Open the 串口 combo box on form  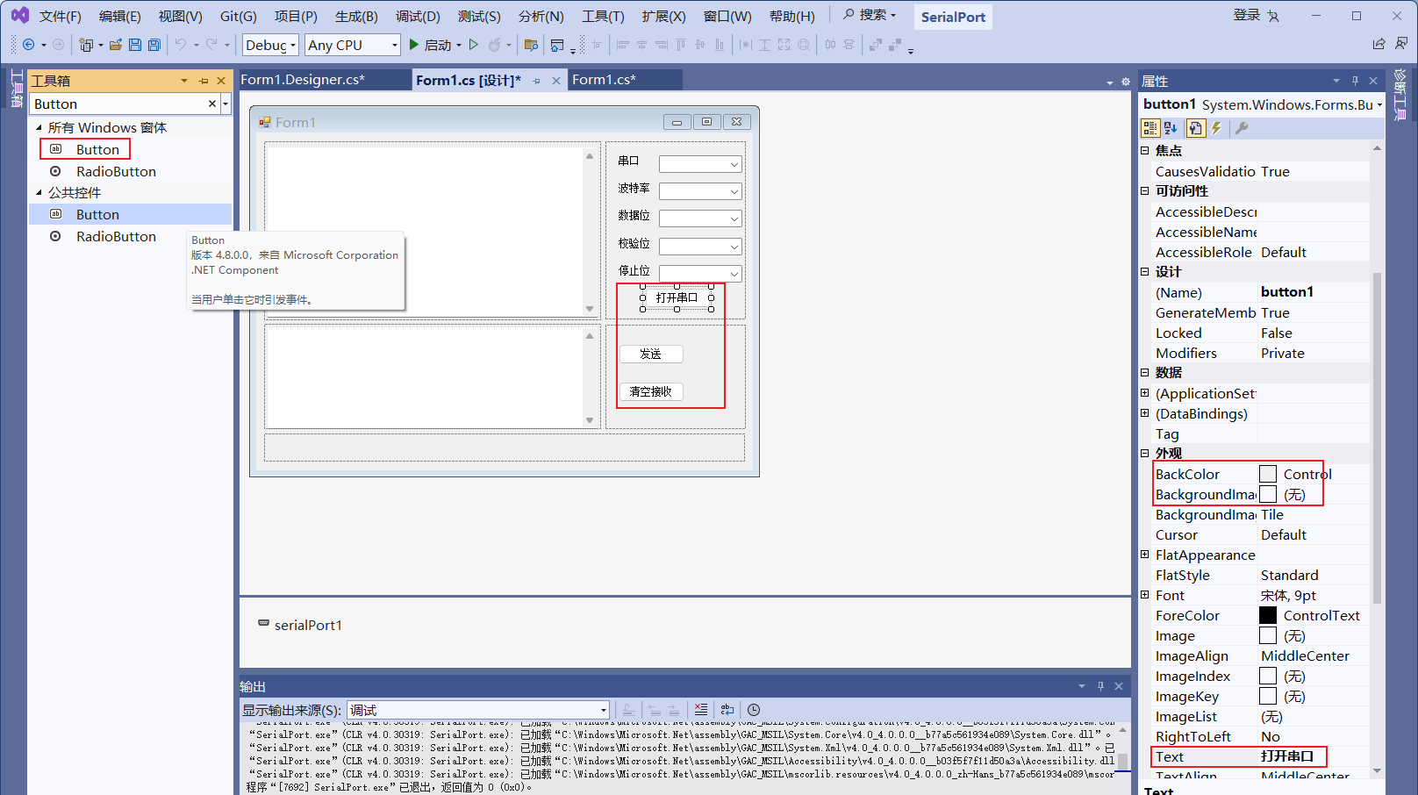click(x=700, y=164)
